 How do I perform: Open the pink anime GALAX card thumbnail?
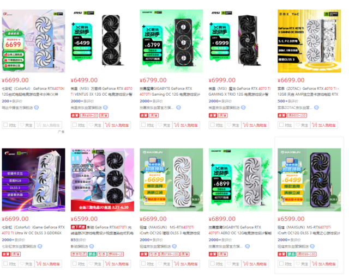[103, 180]
